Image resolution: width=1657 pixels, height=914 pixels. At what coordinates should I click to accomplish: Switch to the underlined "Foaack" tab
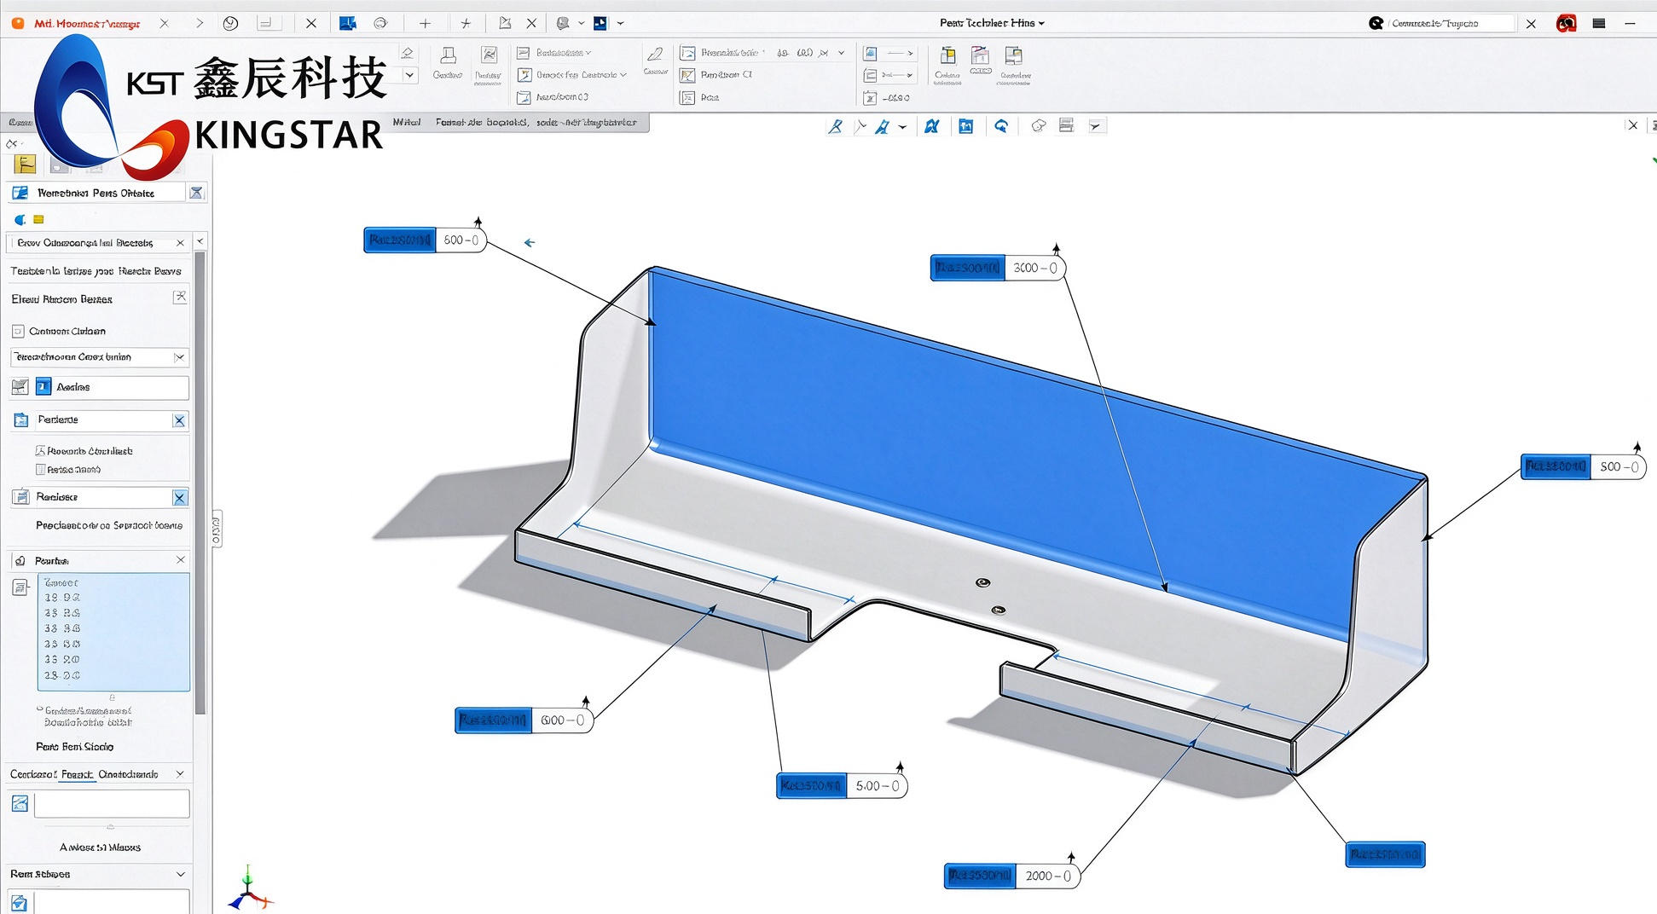point(77,774)
